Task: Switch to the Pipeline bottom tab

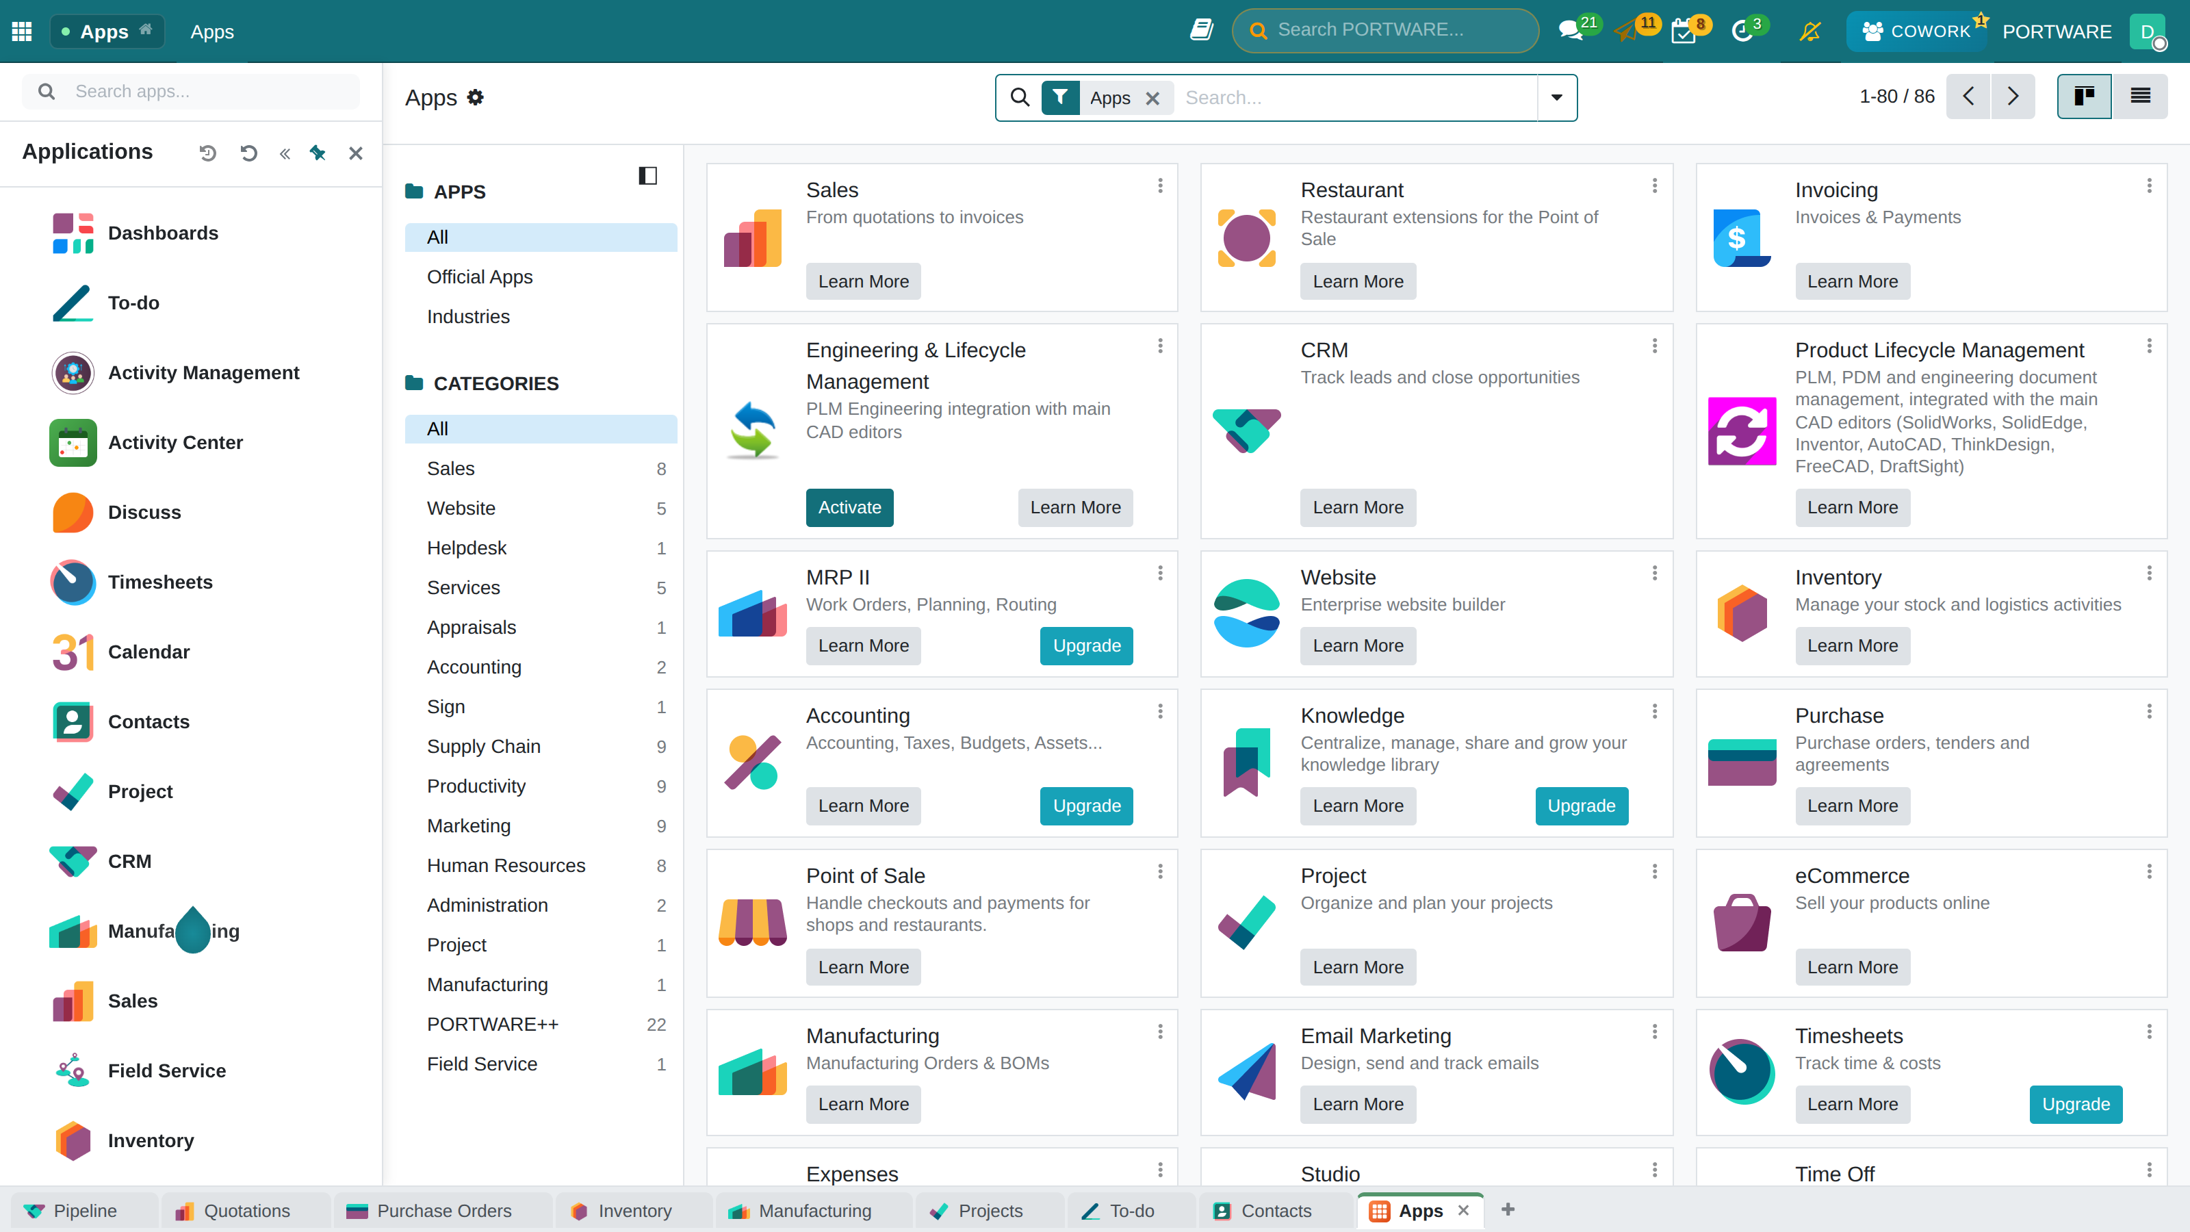Action: click(85, 1211)
